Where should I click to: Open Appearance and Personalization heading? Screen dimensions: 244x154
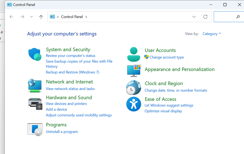point(180,69)
